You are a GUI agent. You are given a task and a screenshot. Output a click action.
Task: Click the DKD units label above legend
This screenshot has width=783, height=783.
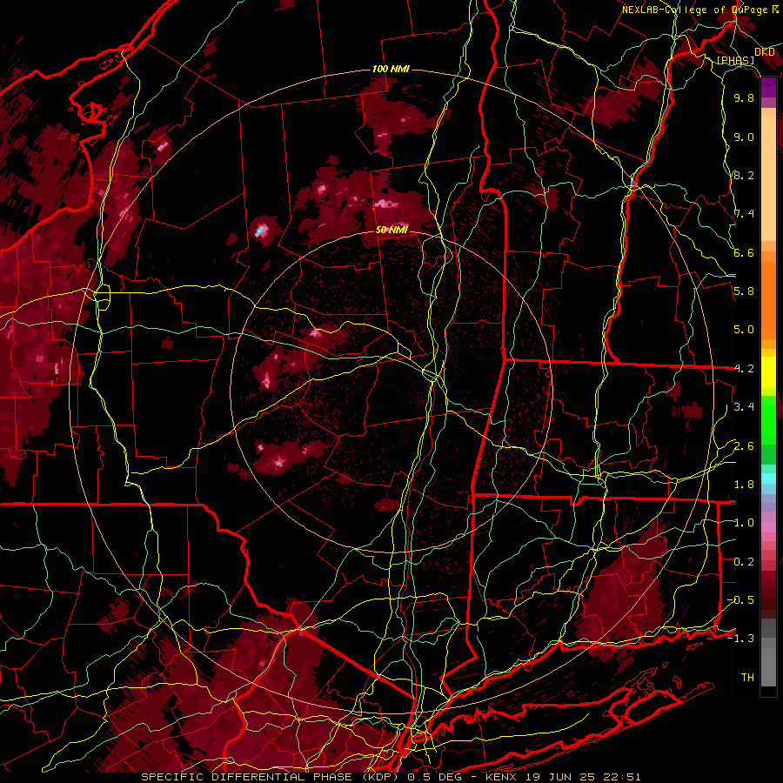pyautogui.click(x=765, y=52)
